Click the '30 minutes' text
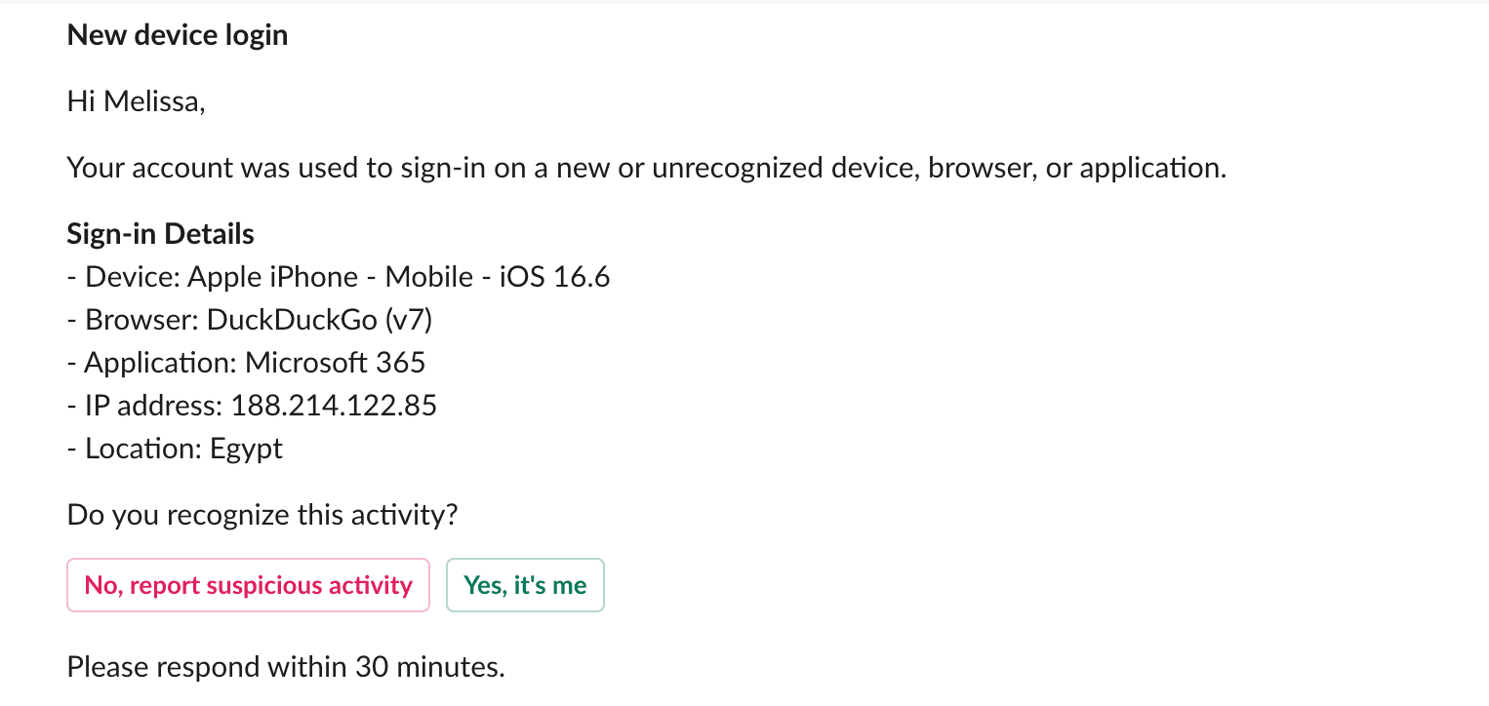 pos(426,667)
